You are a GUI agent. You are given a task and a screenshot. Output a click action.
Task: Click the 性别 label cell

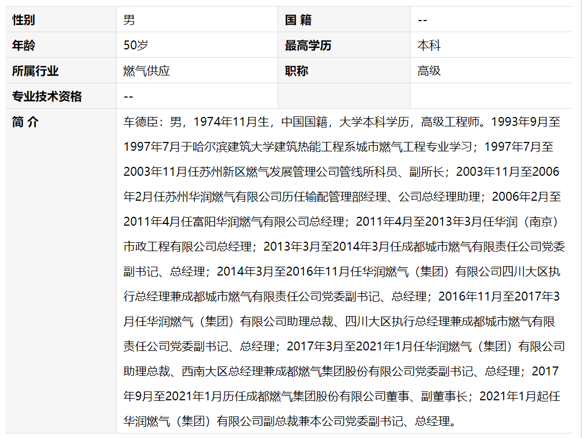click(x=61, y=20)
